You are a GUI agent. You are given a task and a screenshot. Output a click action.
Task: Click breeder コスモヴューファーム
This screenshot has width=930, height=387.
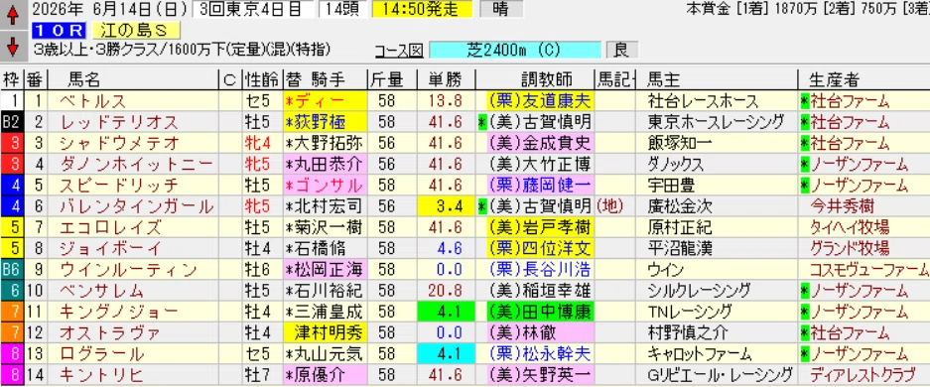pyautogui.click(x=868, y=270)
